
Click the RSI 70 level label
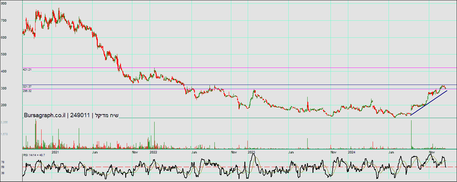tap(2, 162)
